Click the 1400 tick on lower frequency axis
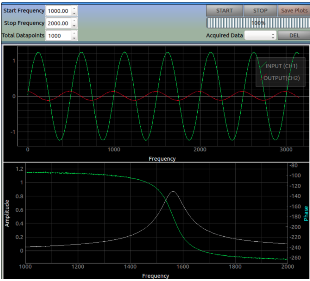 click(x=130, y=267)
